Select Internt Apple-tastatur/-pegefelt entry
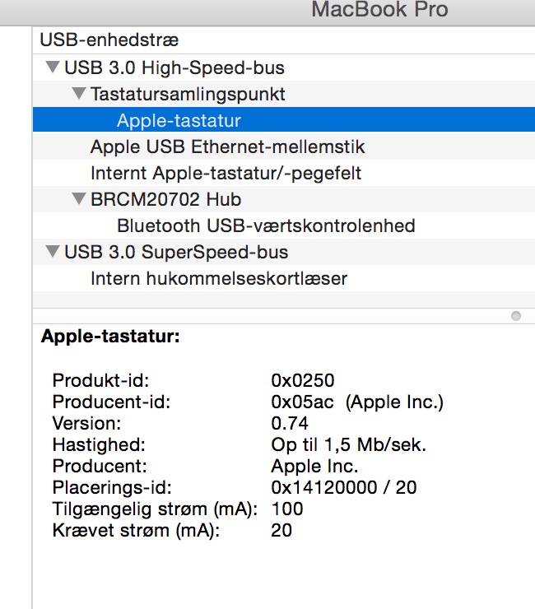535x609 pixels. pos(226,174)
